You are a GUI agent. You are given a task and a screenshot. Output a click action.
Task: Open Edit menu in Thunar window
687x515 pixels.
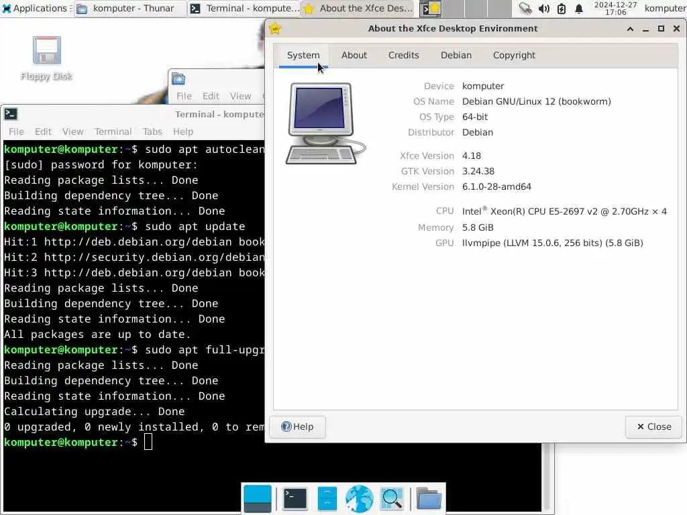[211, 96]
